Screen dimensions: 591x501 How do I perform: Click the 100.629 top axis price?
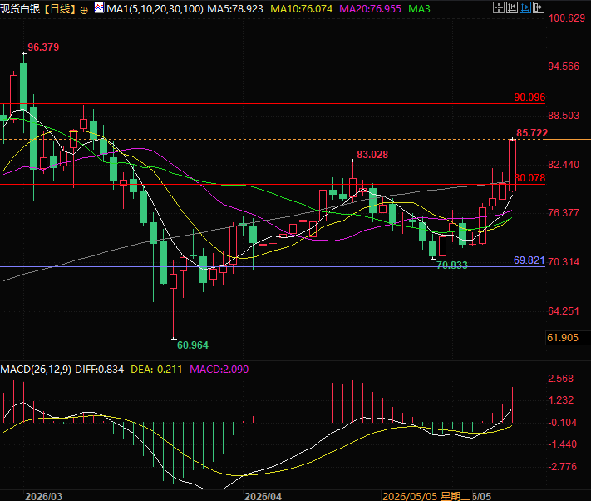567,18
